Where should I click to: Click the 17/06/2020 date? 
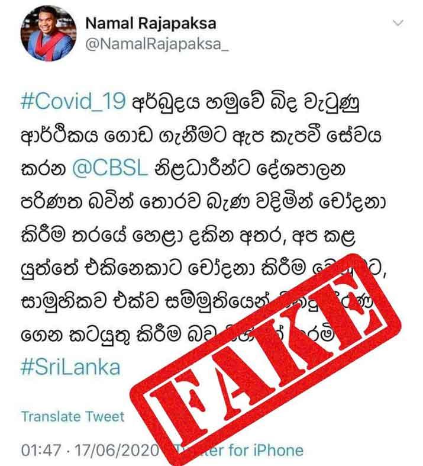[117, 450]
